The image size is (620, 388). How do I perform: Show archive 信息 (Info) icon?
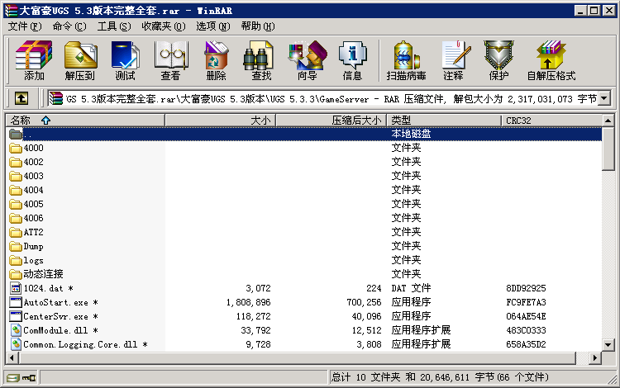352,60
